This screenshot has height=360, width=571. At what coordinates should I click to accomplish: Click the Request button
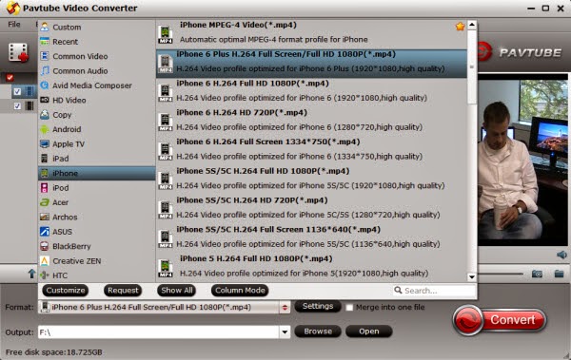(x=123, y=290)
